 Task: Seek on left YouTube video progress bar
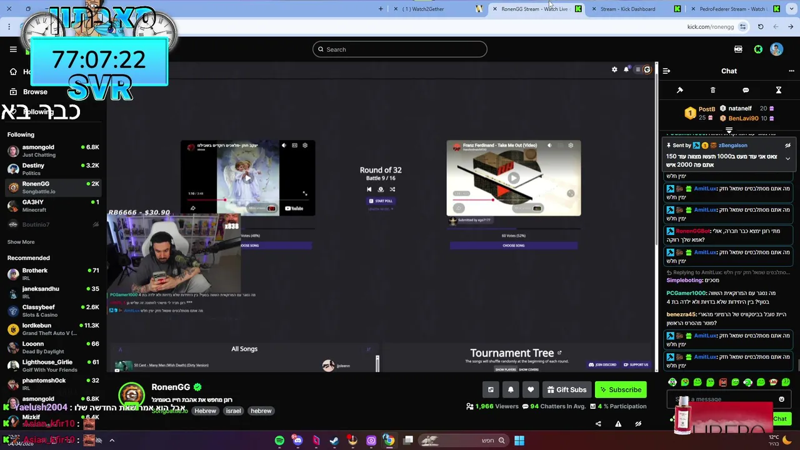pos(247,200)
